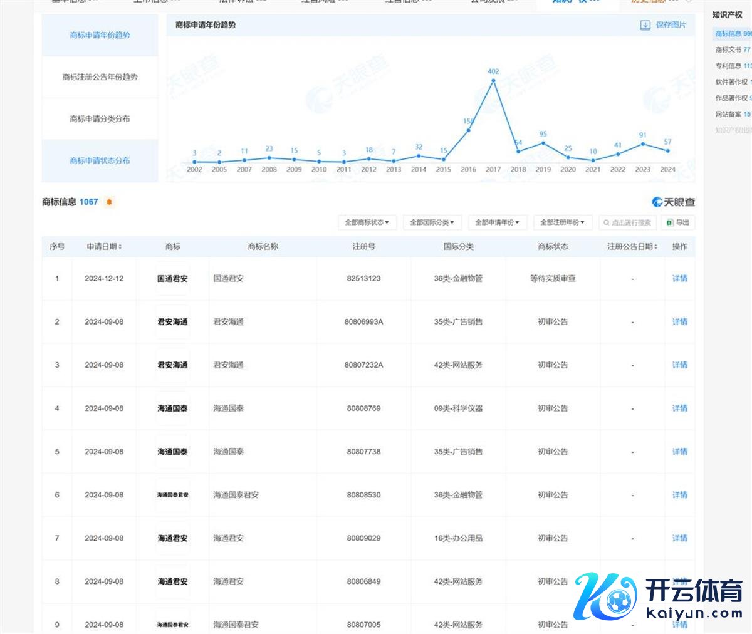Open the 全部商标状态 dropdown filter

367,222
